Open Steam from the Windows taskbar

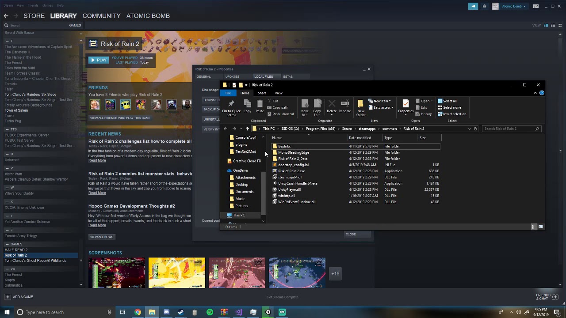[x=180, y=312]
